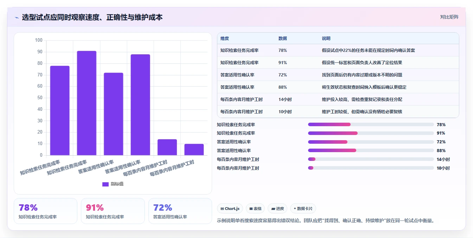
Task: Click the note 维护工时较低，但需确认没有牺牲必要复核
Action: tap(362, 112)
